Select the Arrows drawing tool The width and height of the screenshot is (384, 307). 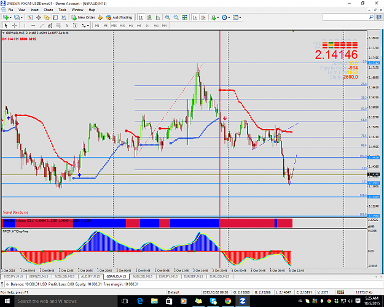[84, 25]
